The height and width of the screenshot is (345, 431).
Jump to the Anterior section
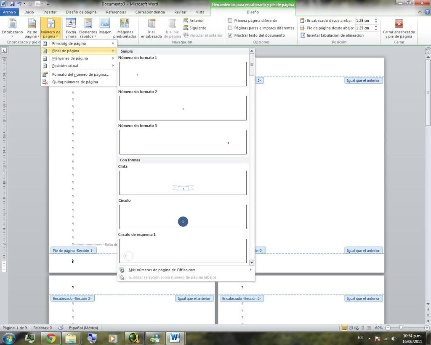[x=194, y=20]
